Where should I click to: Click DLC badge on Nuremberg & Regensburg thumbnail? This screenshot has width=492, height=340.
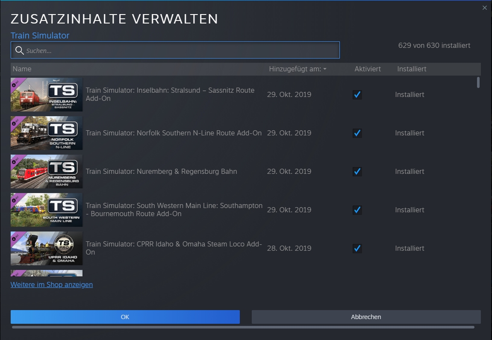point(16,161)
